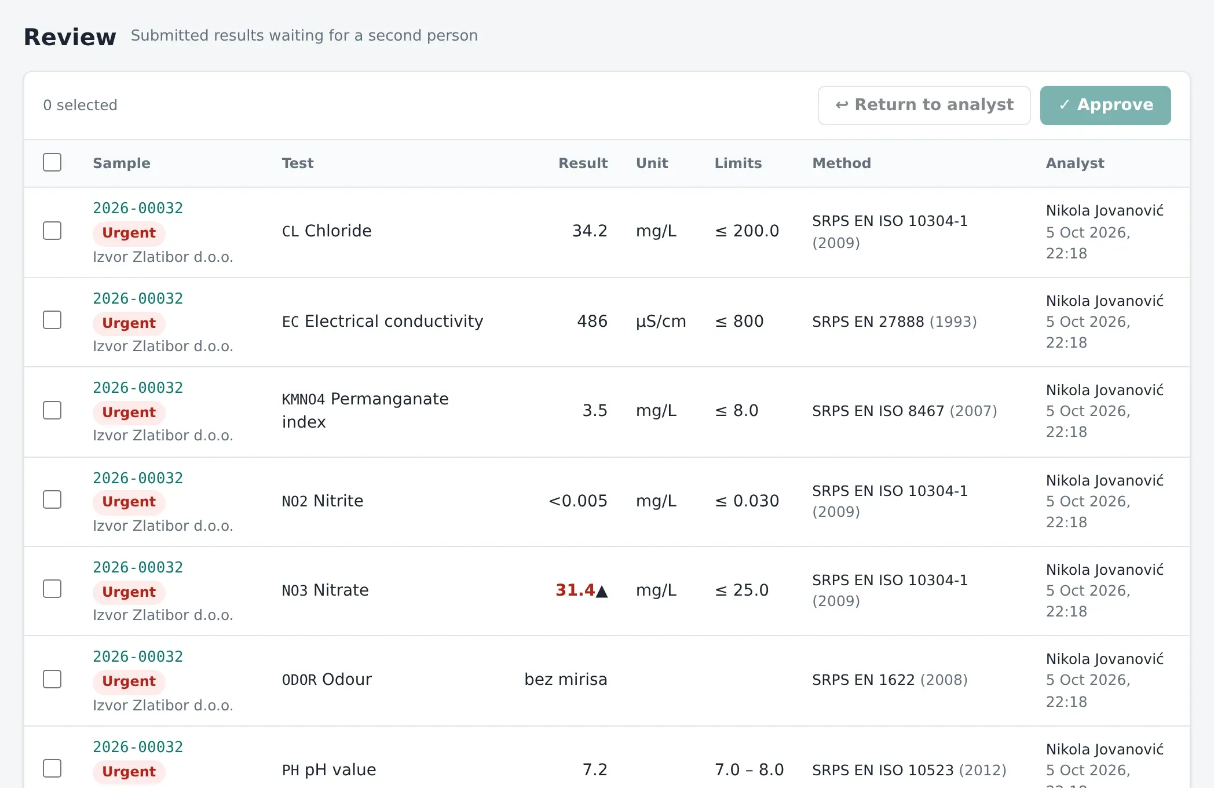Click 'SRPS EN 27888 (1993)' method cell
The image size is (1214, 788).
(894, 322)
